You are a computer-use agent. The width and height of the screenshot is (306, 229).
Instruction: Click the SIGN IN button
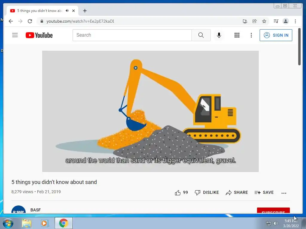276,35
